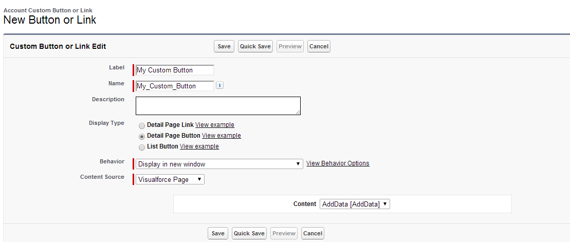Click the bottom Cancel button

click(x=312, y=233)
